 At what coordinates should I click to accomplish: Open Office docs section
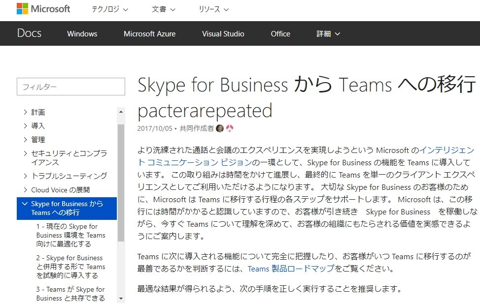[x=280, y=33]
